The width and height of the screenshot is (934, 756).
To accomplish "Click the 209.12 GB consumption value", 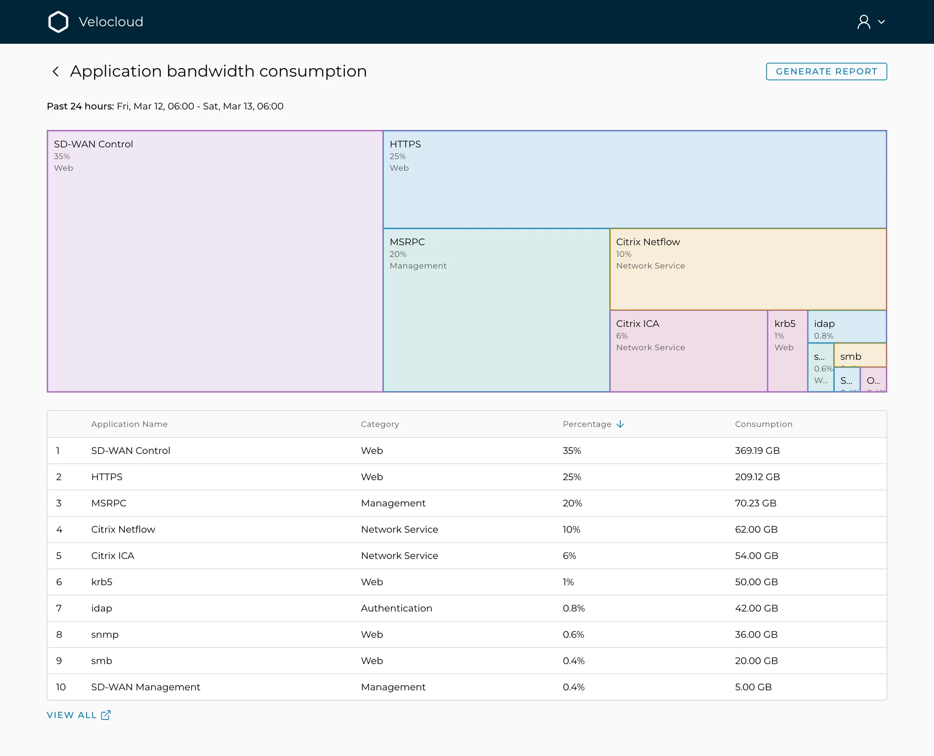I will [x=757, y=477].
